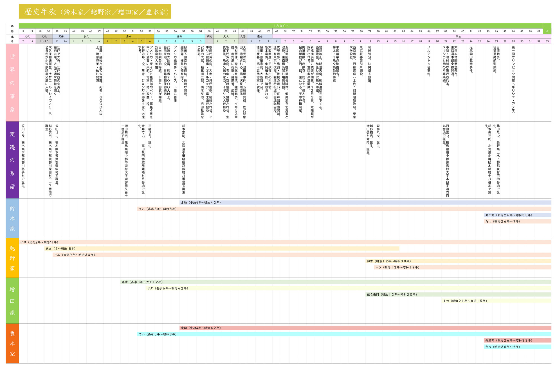Image resolution: width=557 pixels, height=367 pixels.
Task: Click the 嘉永 era cell
Action: 129,36
